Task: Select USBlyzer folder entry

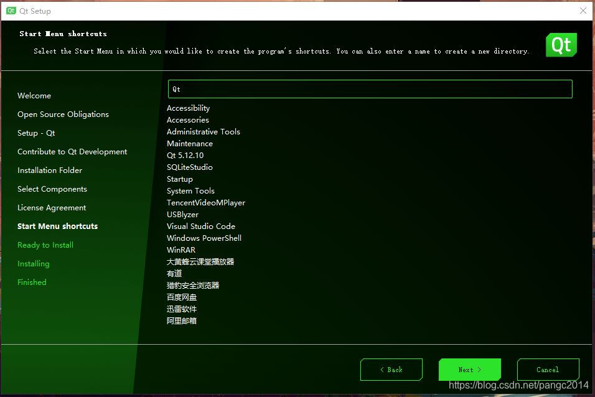Action: [x=182, y=215]
